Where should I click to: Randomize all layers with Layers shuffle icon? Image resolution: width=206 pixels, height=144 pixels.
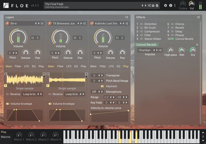point(126,17)
